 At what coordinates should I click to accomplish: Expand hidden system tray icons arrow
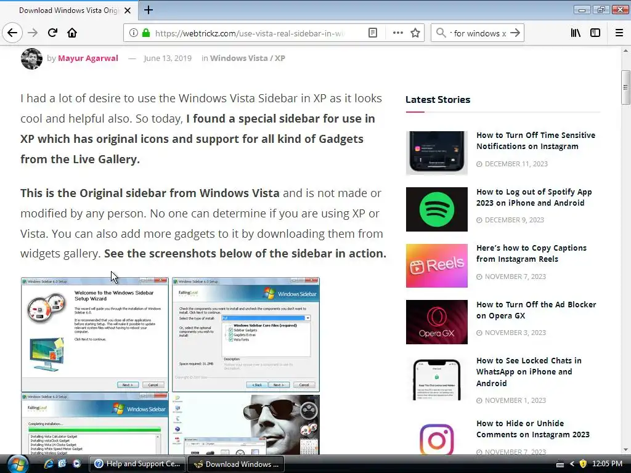571,464
